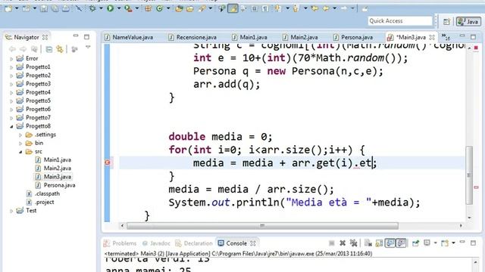Open Main1.java in src folder

[58, 159]
